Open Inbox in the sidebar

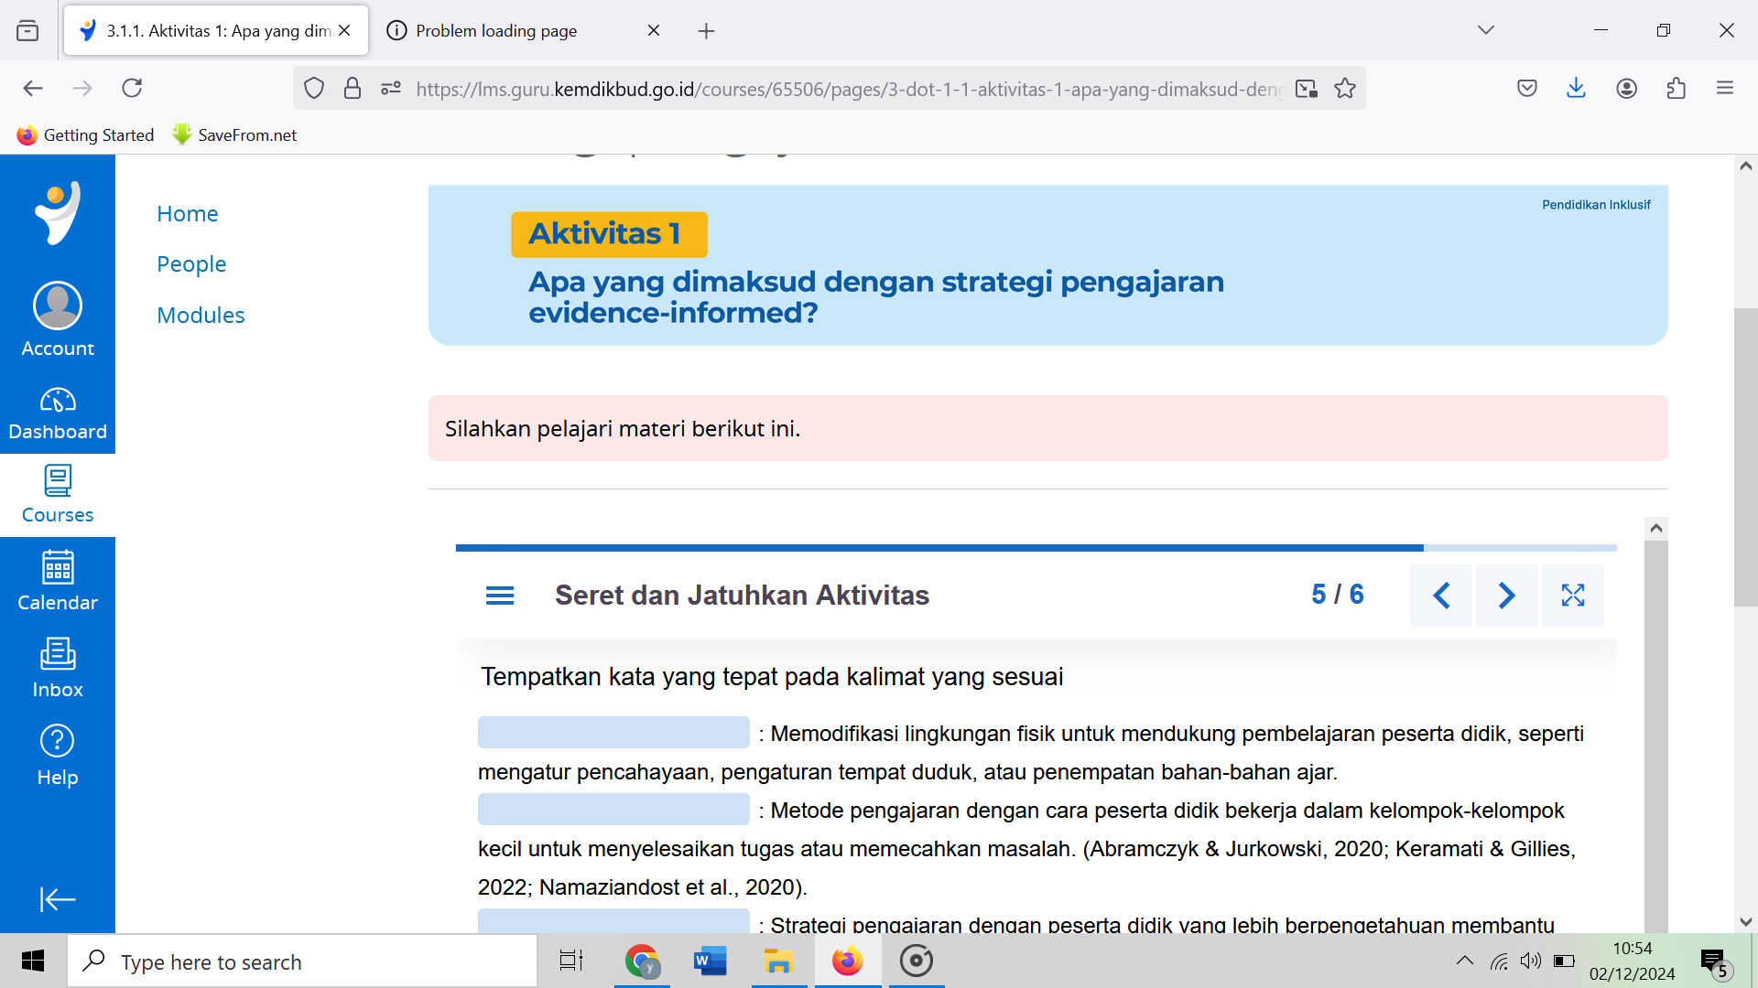(58, 669)
